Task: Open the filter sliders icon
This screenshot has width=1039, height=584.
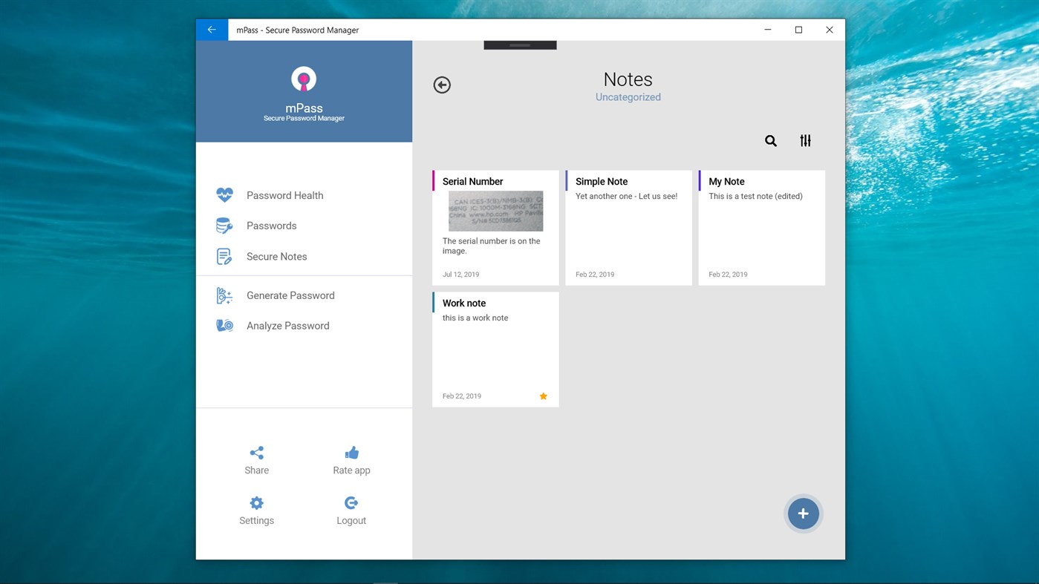Action: point(805,141)
